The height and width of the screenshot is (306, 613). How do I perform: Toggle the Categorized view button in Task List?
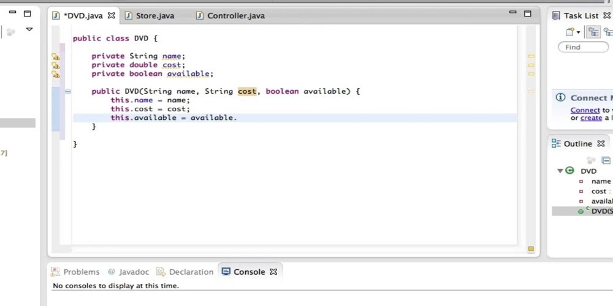point(593,32)
